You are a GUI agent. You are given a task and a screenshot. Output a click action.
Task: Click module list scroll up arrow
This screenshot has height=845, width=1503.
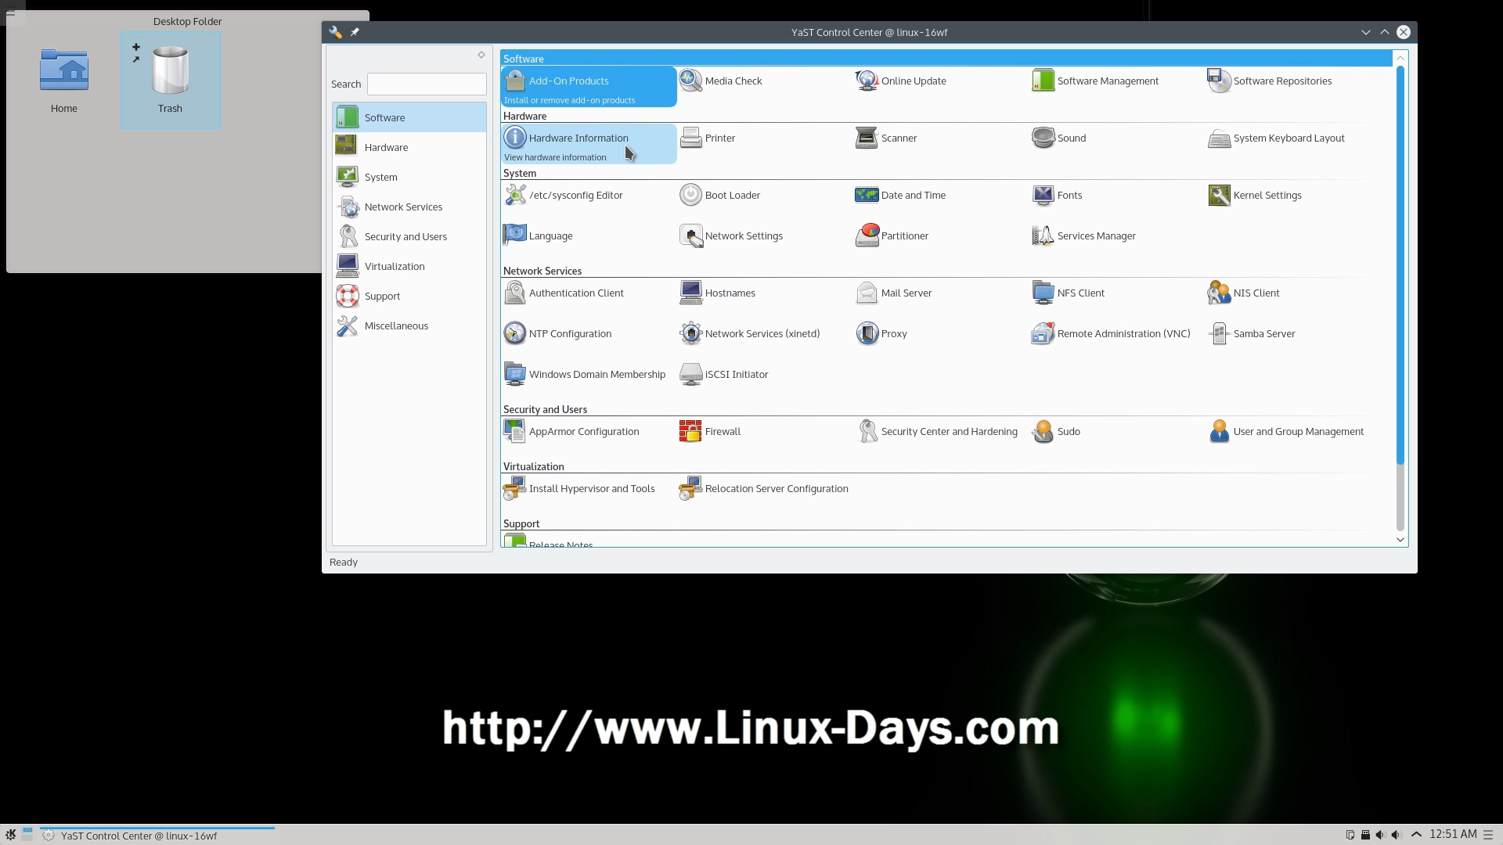(x=1400, y=58)
